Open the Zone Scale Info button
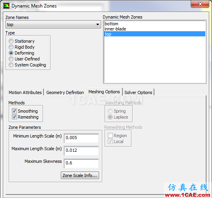 (80, 175)
